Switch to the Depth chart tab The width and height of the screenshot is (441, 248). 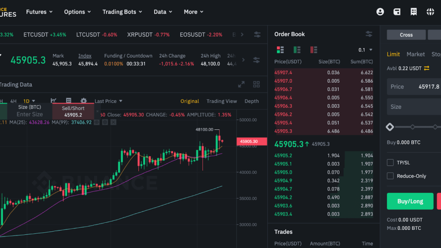[x=252, y=101]
